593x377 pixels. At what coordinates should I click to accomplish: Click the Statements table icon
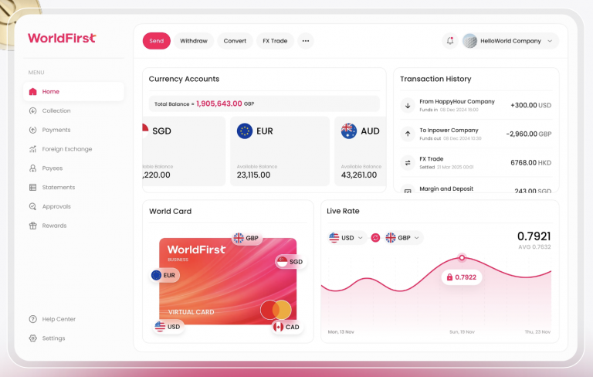[x=33, y=188]
